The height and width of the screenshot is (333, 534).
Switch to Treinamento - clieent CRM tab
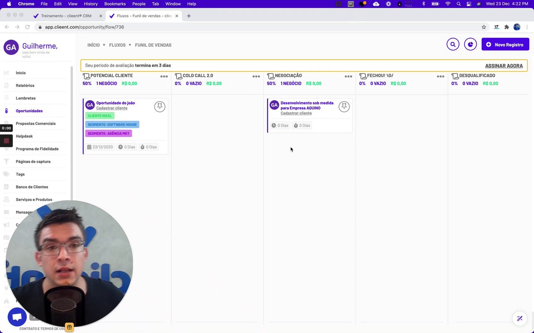(x=65, y=16)
